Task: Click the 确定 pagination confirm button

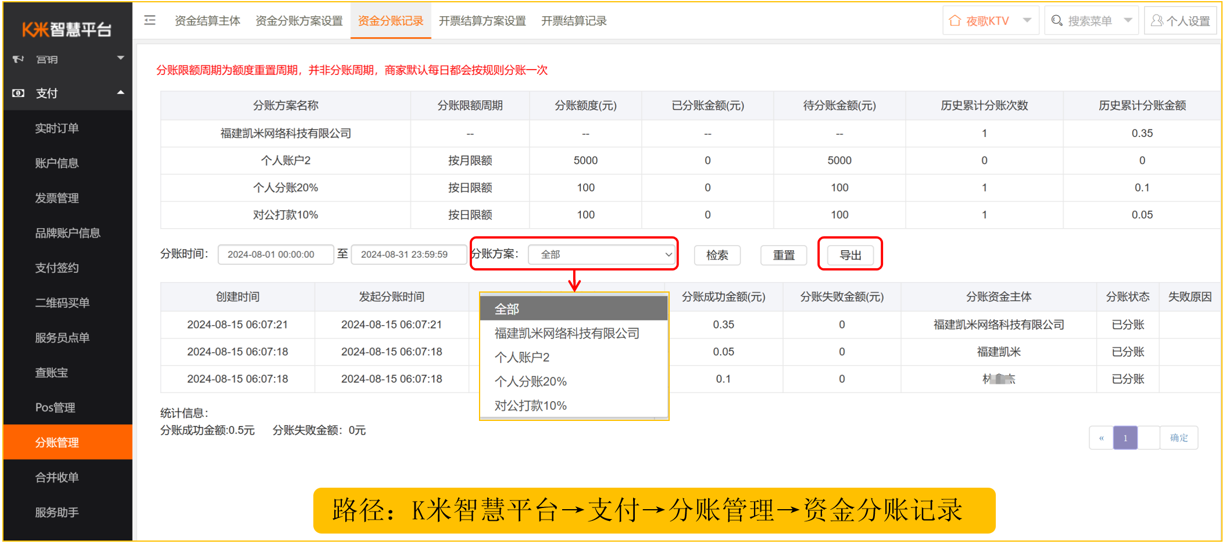Action: coord(1179,438)
